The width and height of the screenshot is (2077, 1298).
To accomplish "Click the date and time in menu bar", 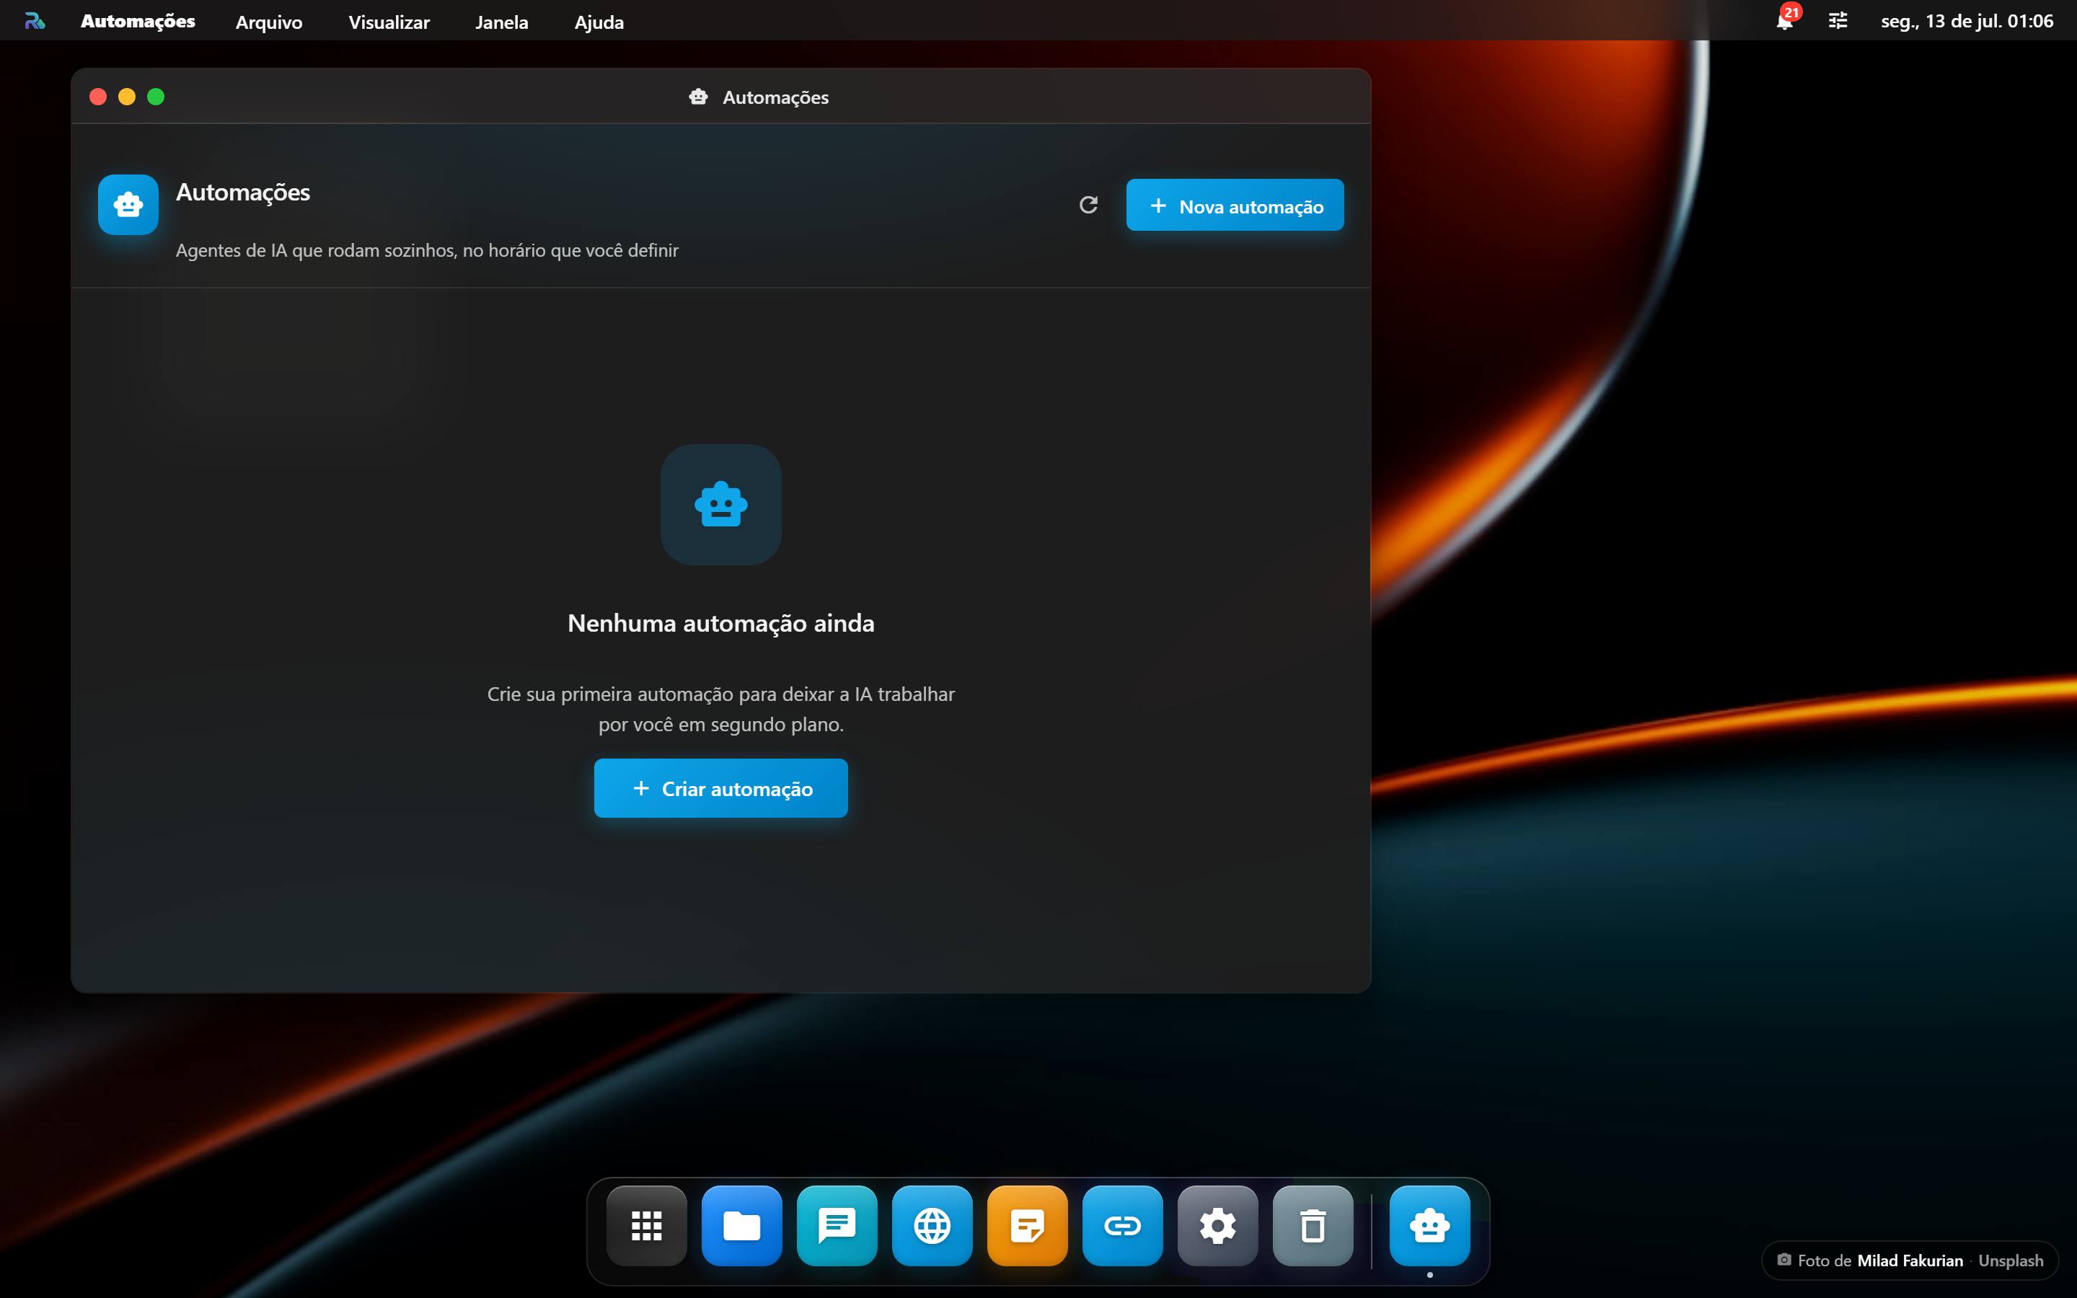I will [1967, 21].
